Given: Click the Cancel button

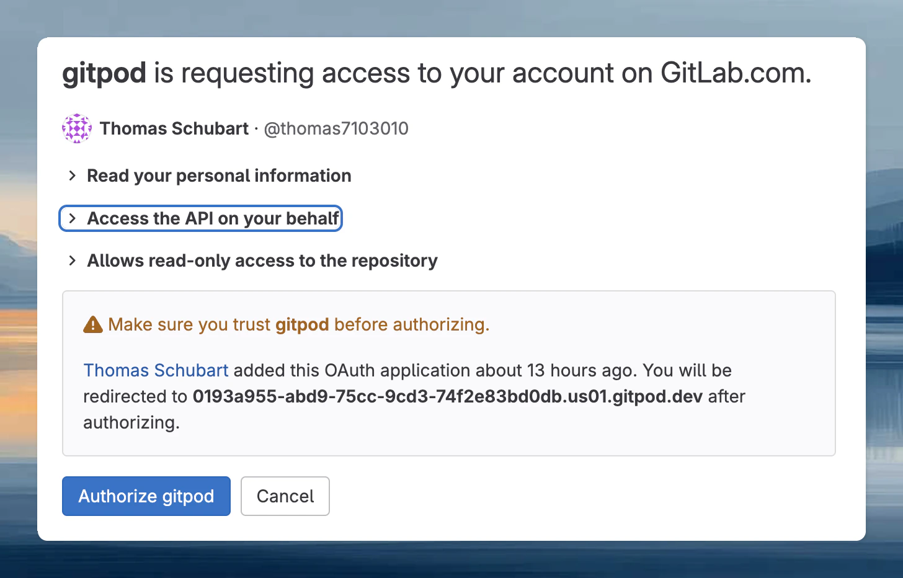Looking at the screenshot, I should [285, 496].
